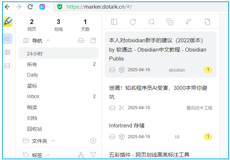
Task: Collapse the 标签 section chevron
Action: tap(48, 155)
